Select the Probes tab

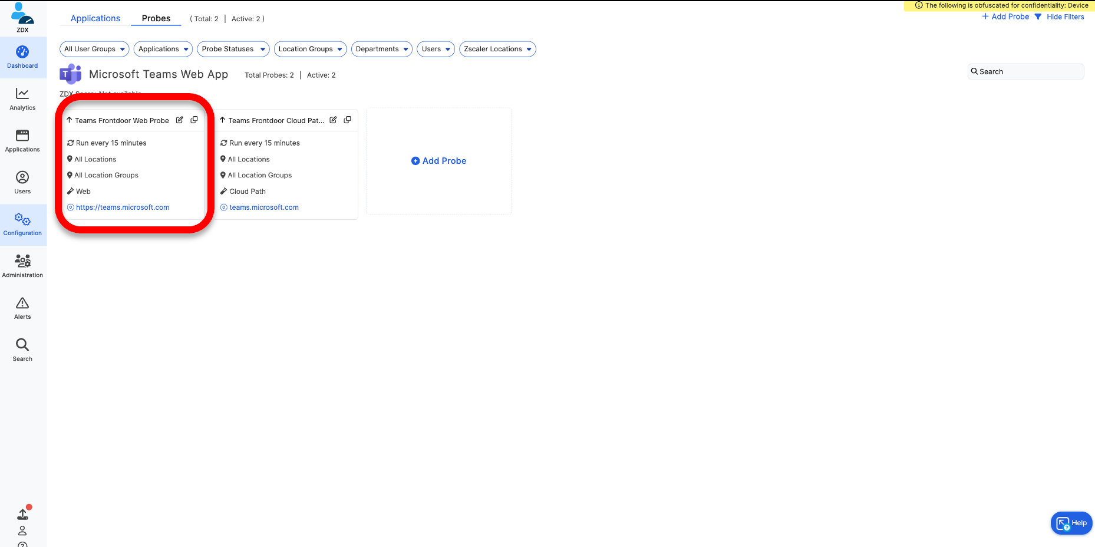156,18
